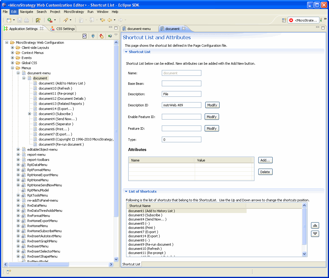The width and height of the screenshot is (329, 278).
Task: Move the selected shortcut up
Action: click(315, 226)
